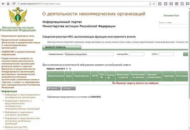The image size is (190, 130).
Task: Click the Структура column header
Action: (168, 76)
